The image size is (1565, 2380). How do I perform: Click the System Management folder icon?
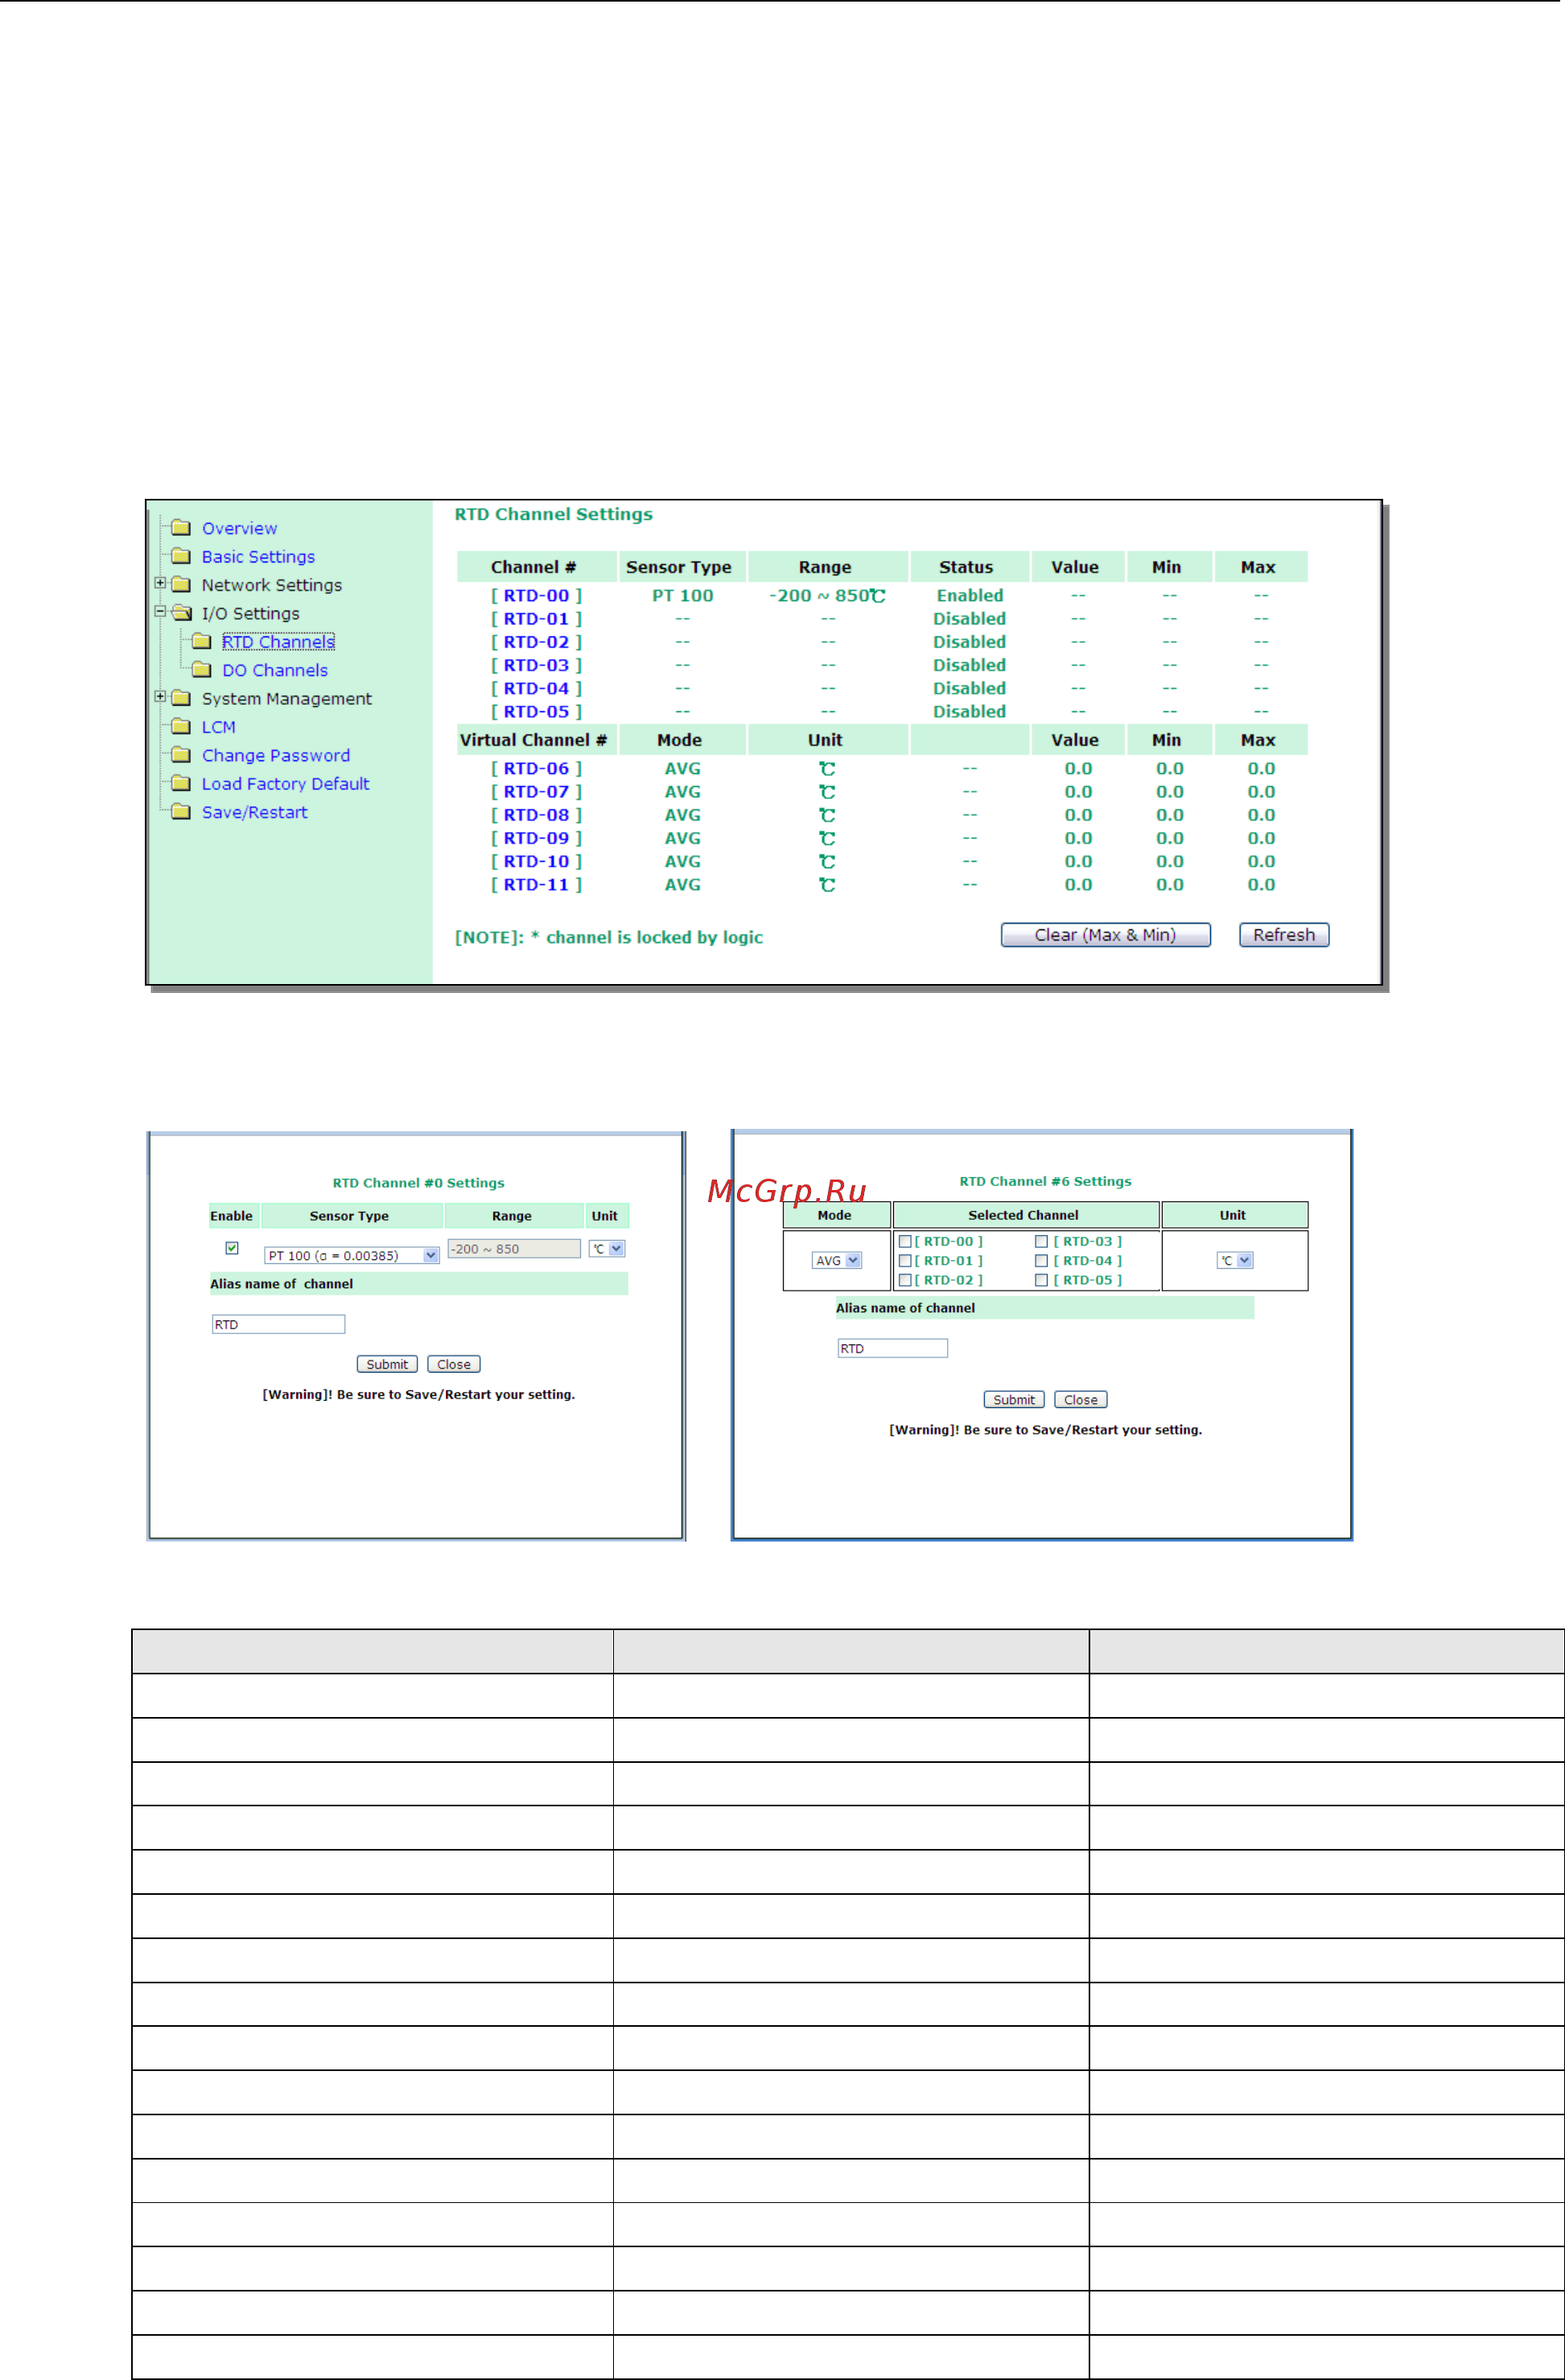tap(180, 698)
